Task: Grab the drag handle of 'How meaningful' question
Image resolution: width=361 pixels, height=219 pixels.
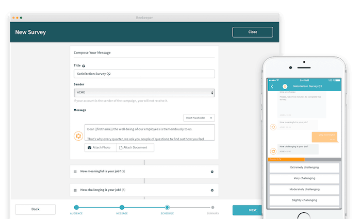Action: click(75, 172)
